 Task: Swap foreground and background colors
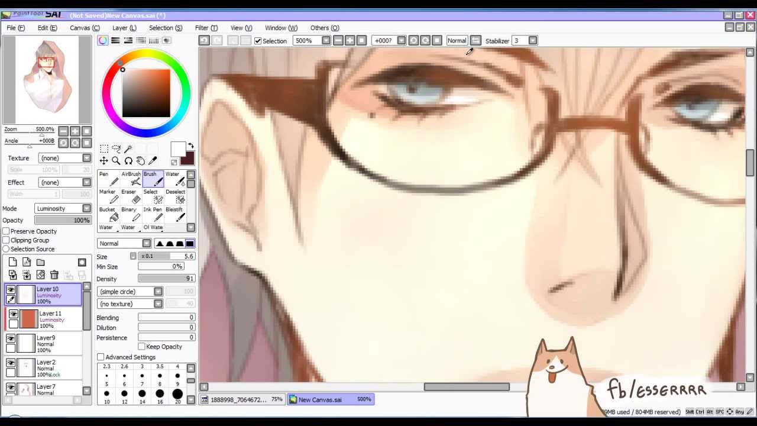(x=190, y=146)
